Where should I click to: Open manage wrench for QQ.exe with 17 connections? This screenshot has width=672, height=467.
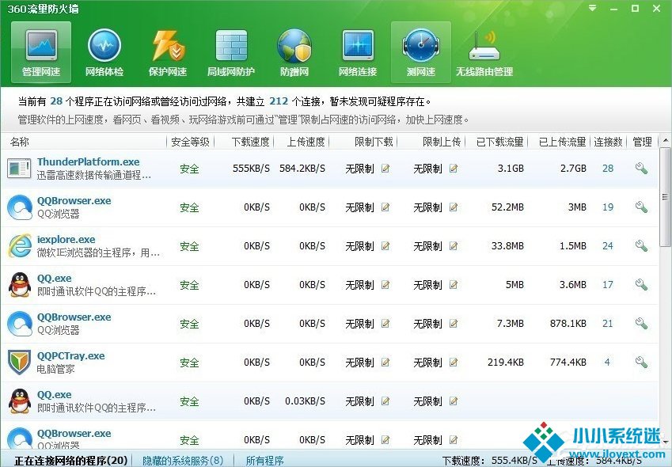(641, 285)
